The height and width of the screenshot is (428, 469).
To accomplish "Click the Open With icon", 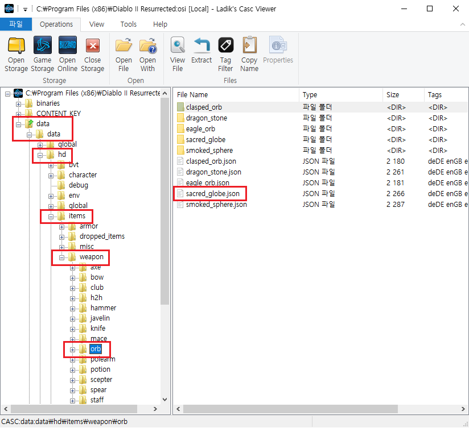I will pos(147,45).
